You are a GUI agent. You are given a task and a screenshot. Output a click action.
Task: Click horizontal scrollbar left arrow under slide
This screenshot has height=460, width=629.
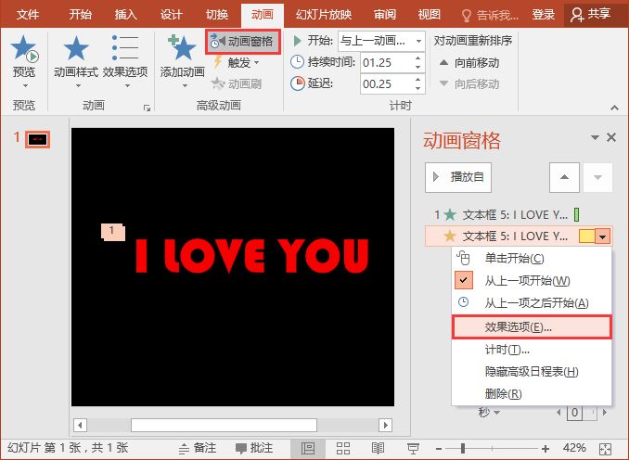pos(80,425)
